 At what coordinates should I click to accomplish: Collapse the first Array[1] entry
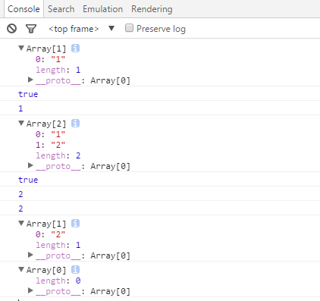click(x=21, y=48)
